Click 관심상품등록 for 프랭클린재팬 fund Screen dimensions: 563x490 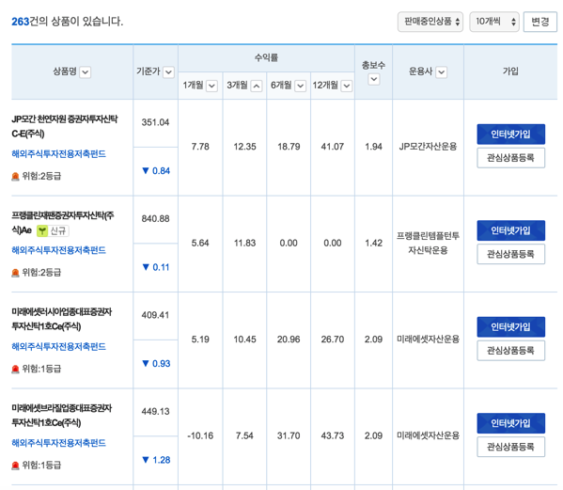tap(510, 254)
